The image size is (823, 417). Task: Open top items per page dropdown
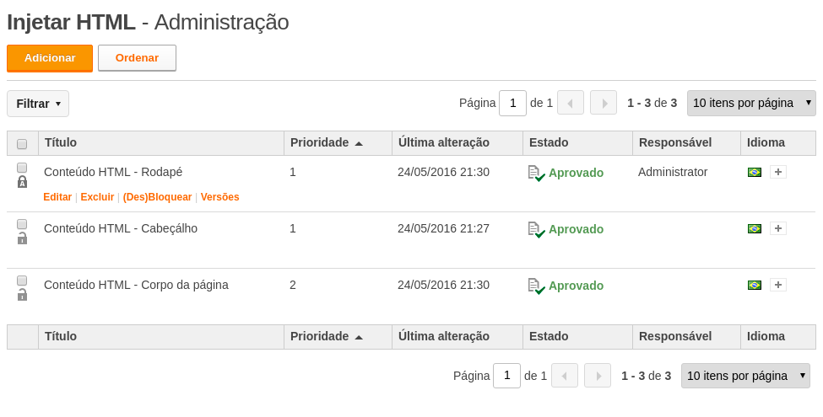751,103
